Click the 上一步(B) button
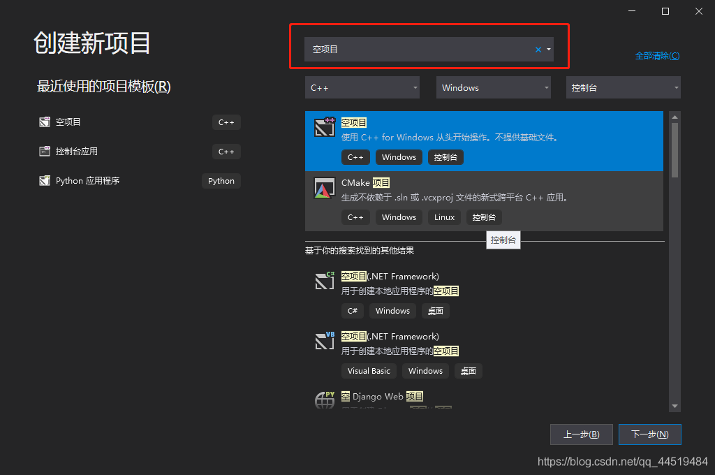This screenshot has height=475, width=715. 582,434
